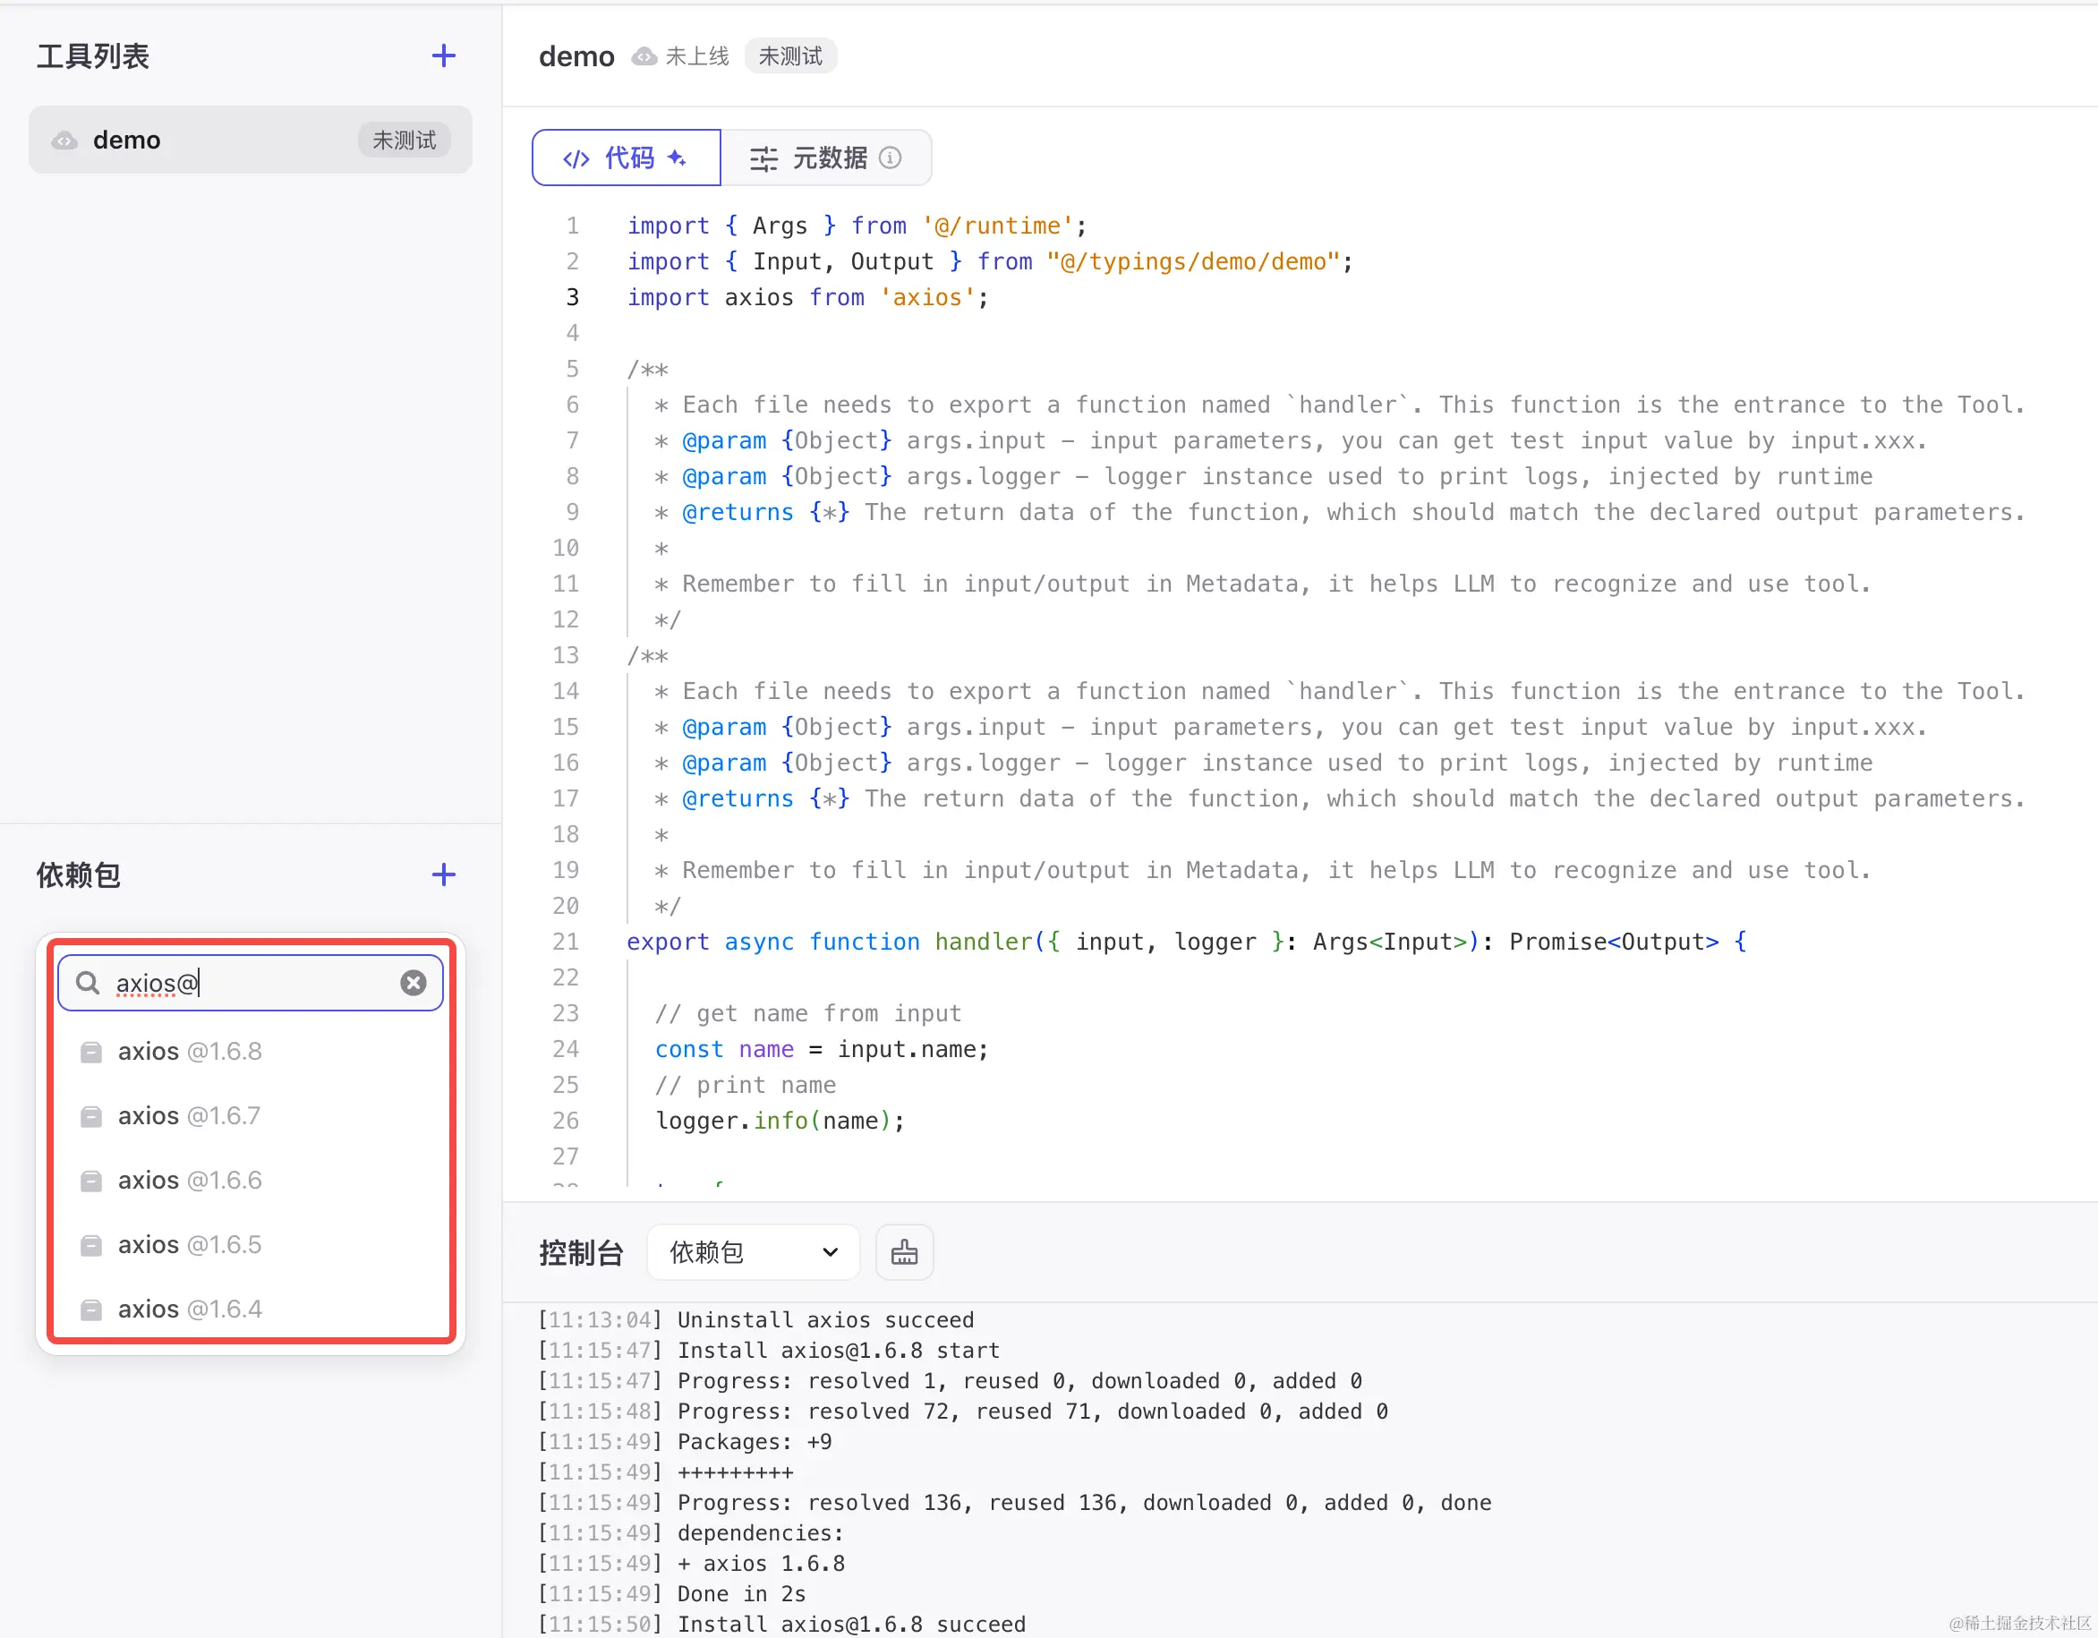
Task: Click the package icon for axios @1.6.8
Action: 91,1052
